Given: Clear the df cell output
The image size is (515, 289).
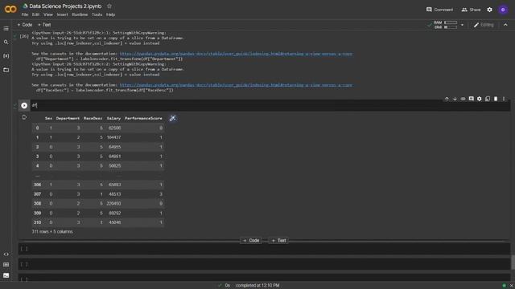Looking at the screenshot, I should pyautogui.click(x=24, y=117).
